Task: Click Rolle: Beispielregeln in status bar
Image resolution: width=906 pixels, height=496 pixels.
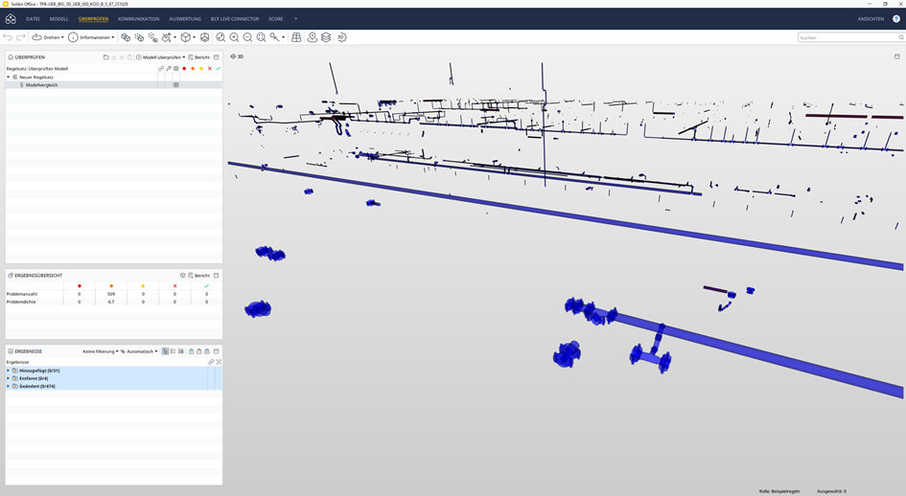Action: pyautogui.click(x=779, y=491)
